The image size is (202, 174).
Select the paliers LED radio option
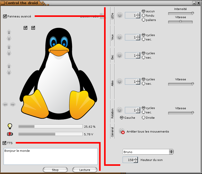point(143,20)
